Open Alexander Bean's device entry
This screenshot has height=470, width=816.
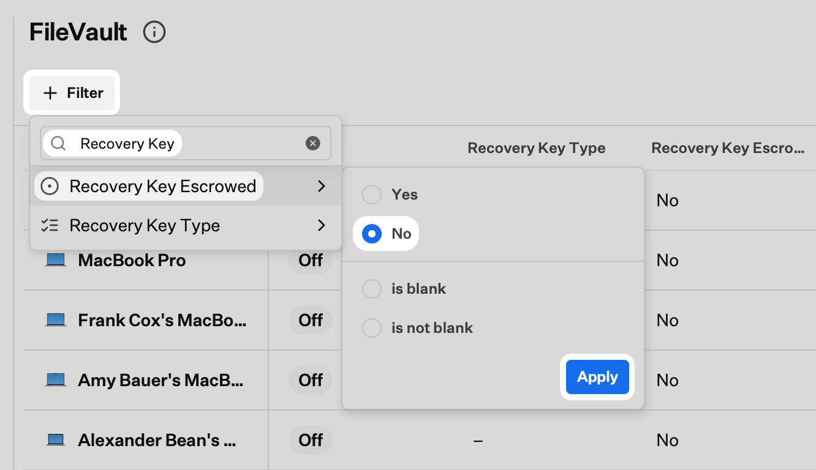click(x=157, y=440)
